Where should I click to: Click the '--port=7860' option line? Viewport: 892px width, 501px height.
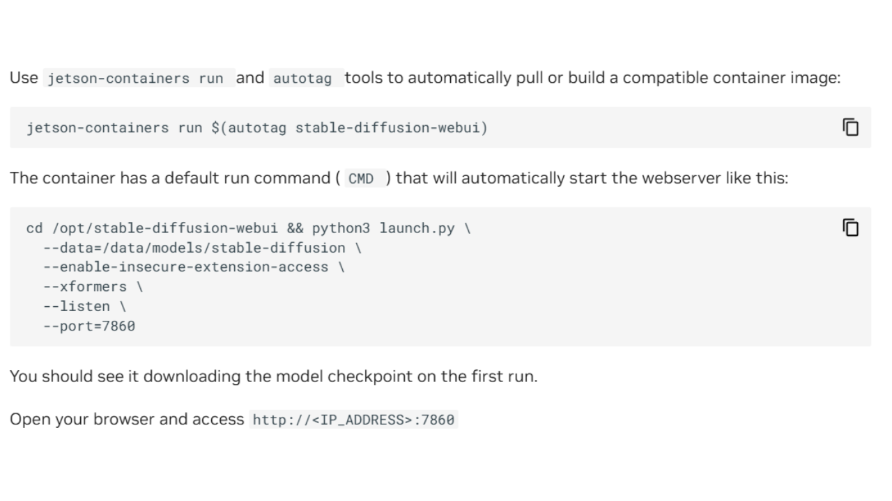89,326
